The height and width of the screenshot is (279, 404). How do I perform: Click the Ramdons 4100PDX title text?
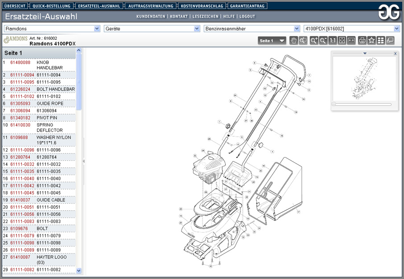pyautogui.click(x=53, y=44)
